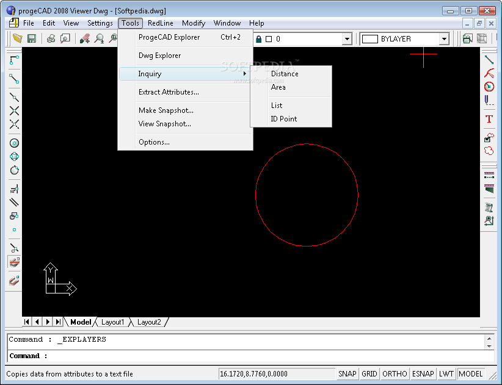Screen dimensions: 502x385
Task: Select RedLine arc tool
Action: 489,73
